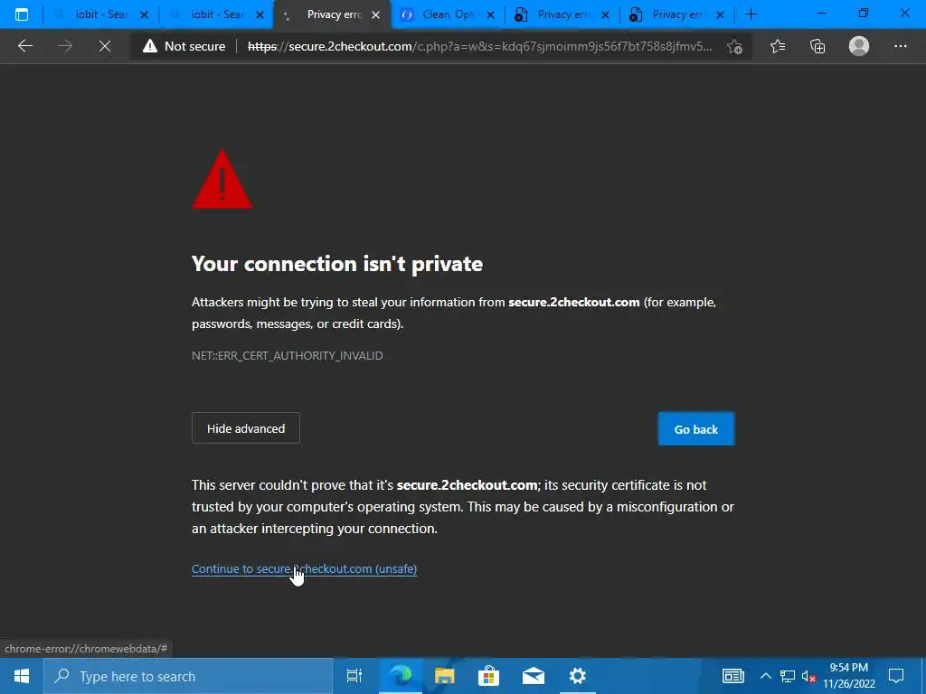The height and width of the screenshot is (694, 926).
Task: Open the notification action center
Action: [896, 676]
